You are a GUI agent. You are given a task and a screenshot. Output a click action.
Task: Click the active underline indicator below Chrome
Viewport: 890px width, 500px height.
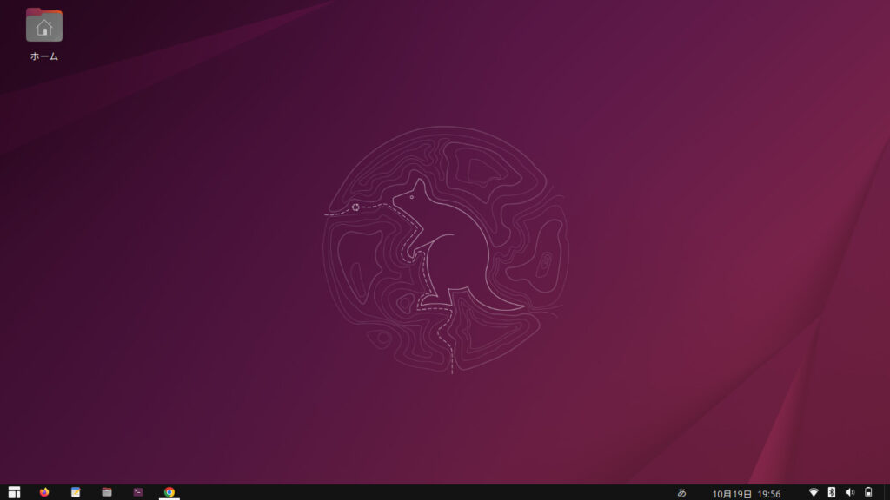[169, 499]
